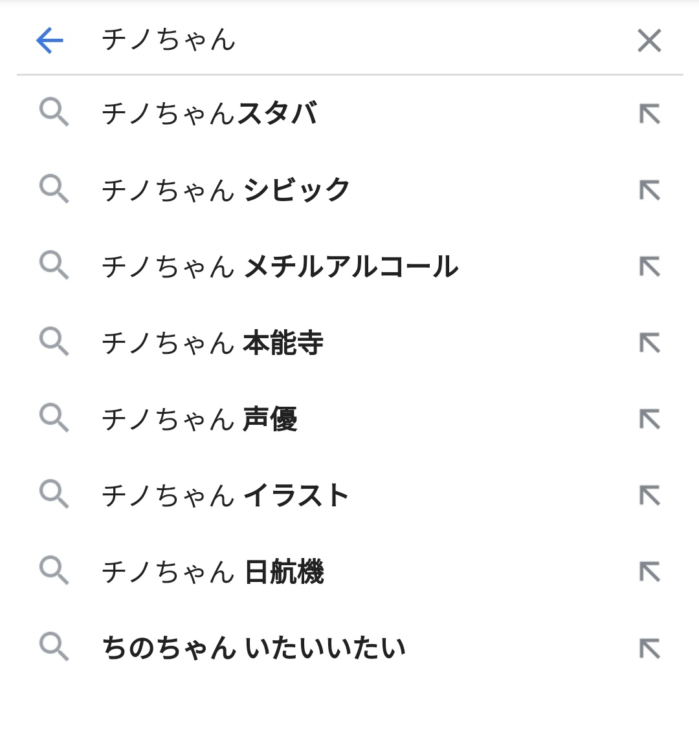Clear the search field with X
The image size is (699, 732).
649,41
